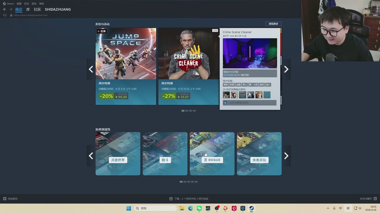
Task: Select the first page dot of the deals carousel
Action: click(x=183, y=111)
